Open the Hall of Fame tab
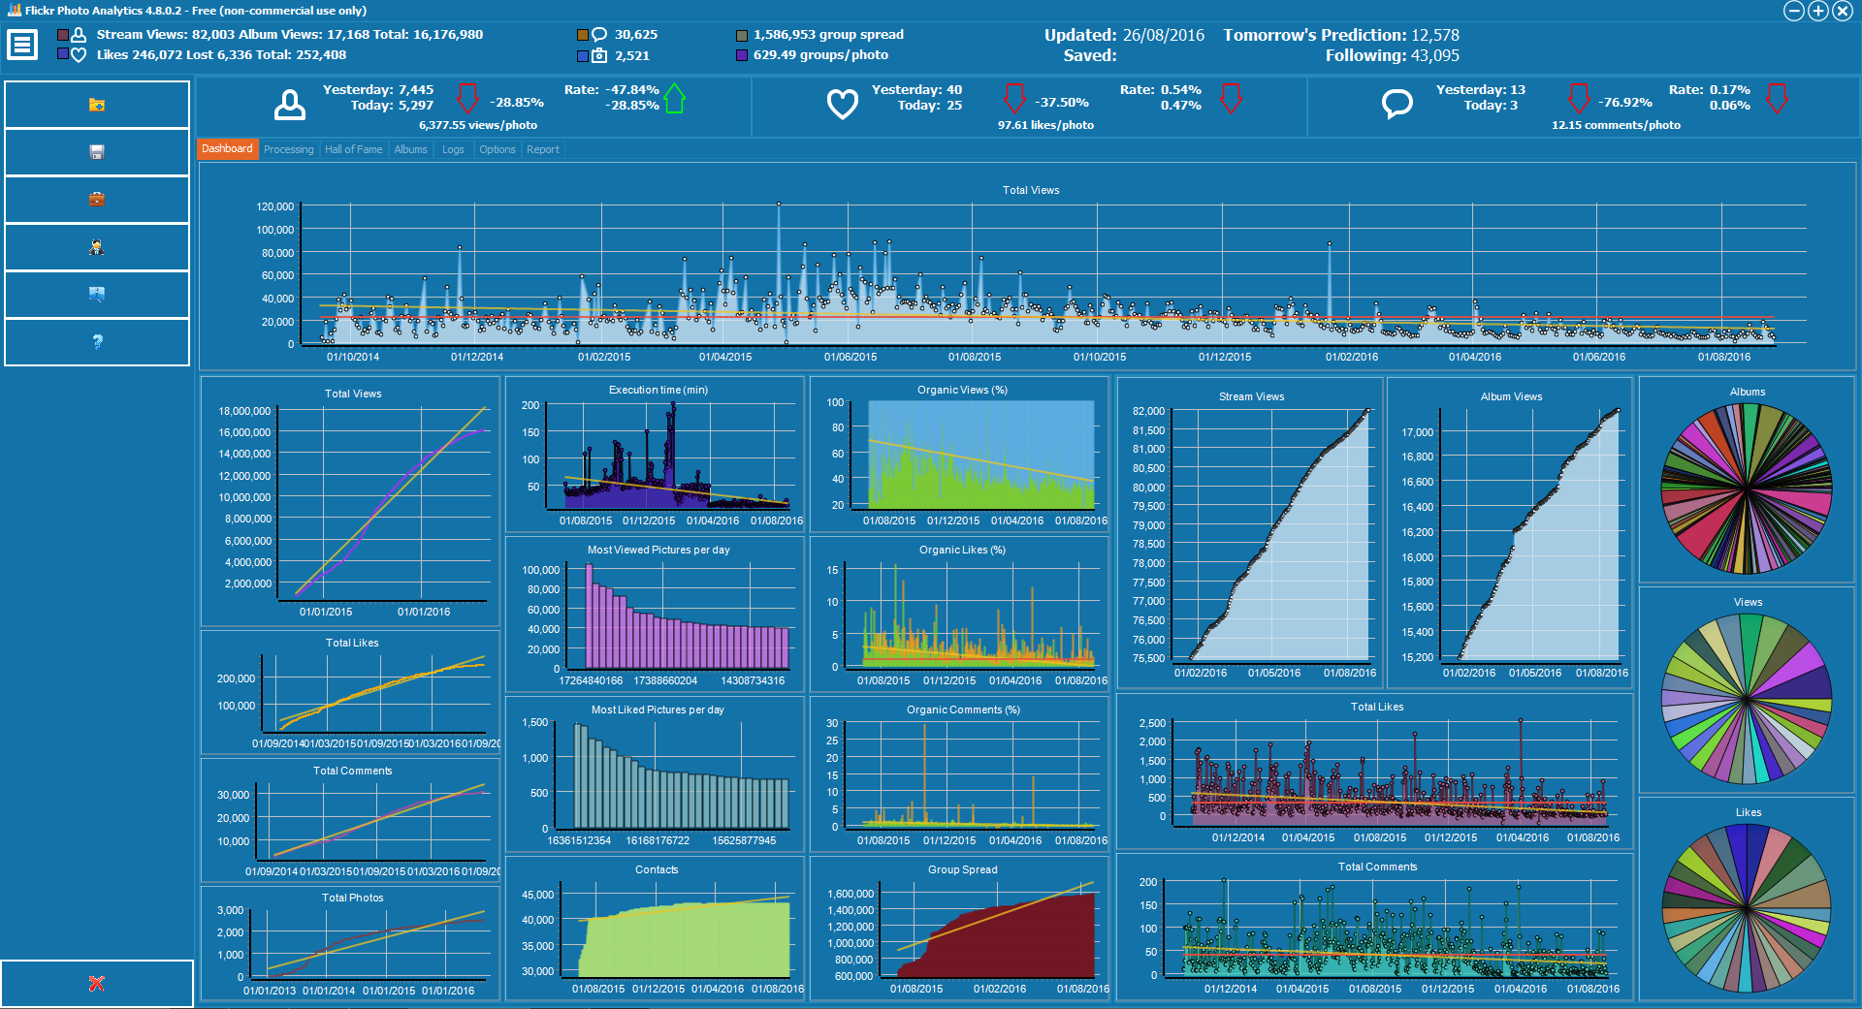Image resolution: width=1862 pixels, height=1009 pixels. point(353,149)
